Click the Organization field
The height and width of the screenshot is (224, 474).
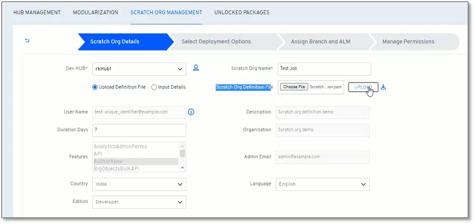pos(323,130)
